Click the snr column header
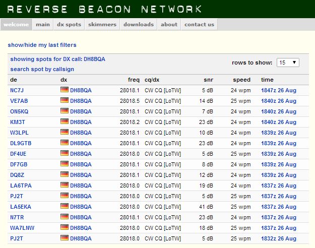315x248 pixels. (x=208, y=80)
